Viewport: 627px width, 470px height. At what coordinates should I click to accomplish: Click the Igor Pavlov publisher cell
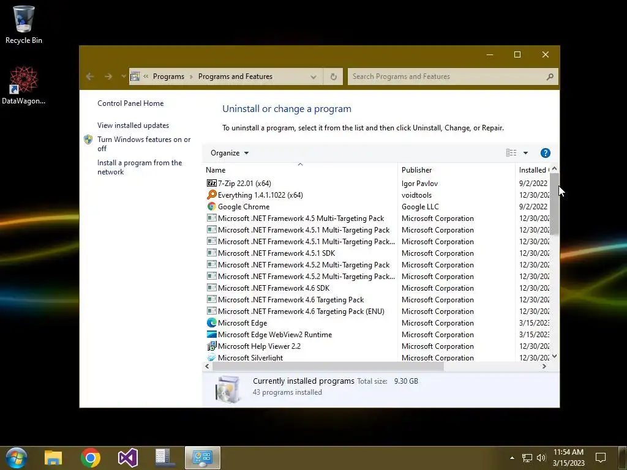click(x=419, y=183)
